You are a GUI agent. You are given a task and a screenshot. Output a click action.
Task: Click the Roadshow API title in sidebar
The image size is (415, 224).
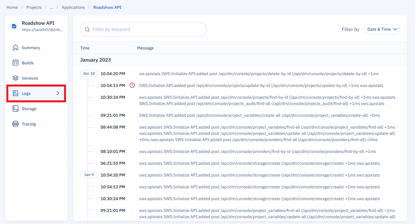pos(38,23)
